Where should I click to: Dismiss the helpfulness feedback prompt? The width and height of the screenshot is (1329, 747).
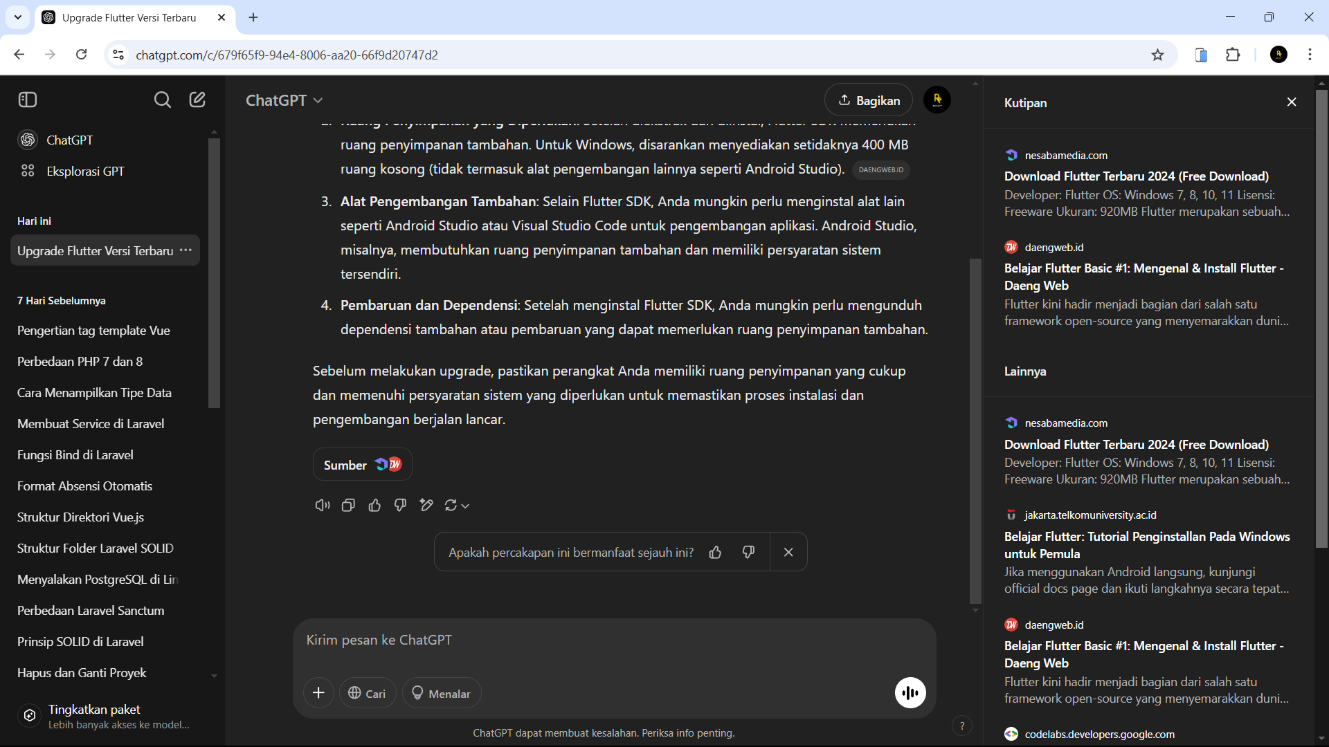click(788, 552)
